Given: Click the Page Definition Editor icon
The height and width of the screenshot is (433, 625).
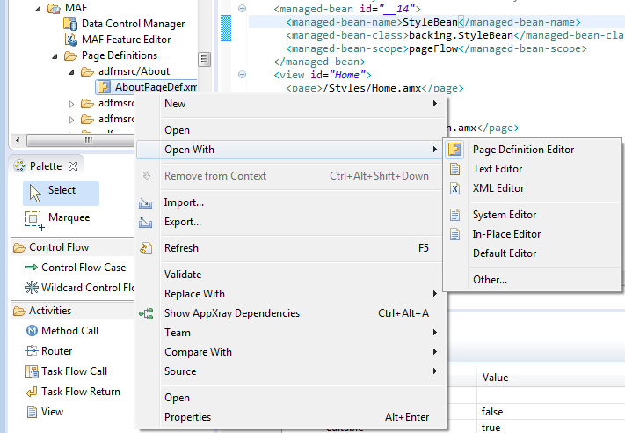Looking at the screenshot, I should coord(454,150).
